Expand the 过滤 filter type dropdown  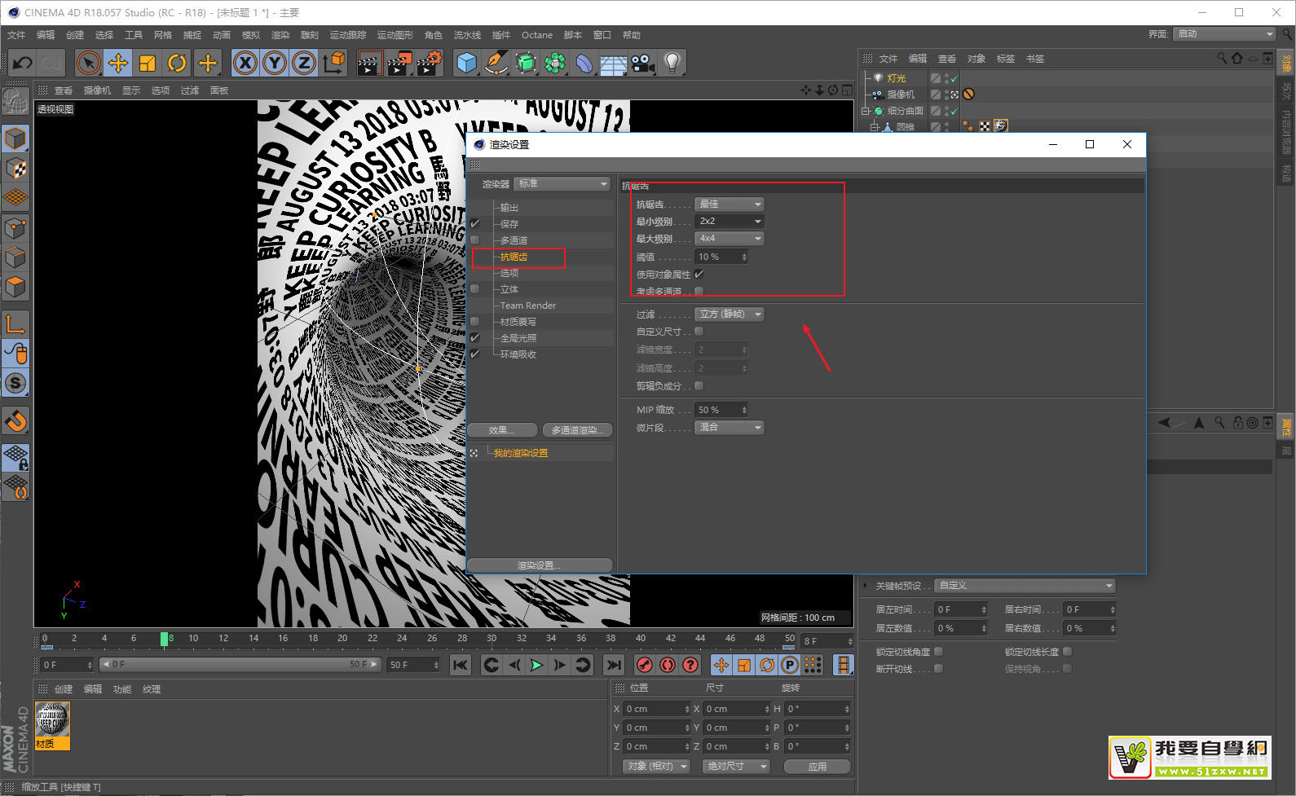click(730, 314)
